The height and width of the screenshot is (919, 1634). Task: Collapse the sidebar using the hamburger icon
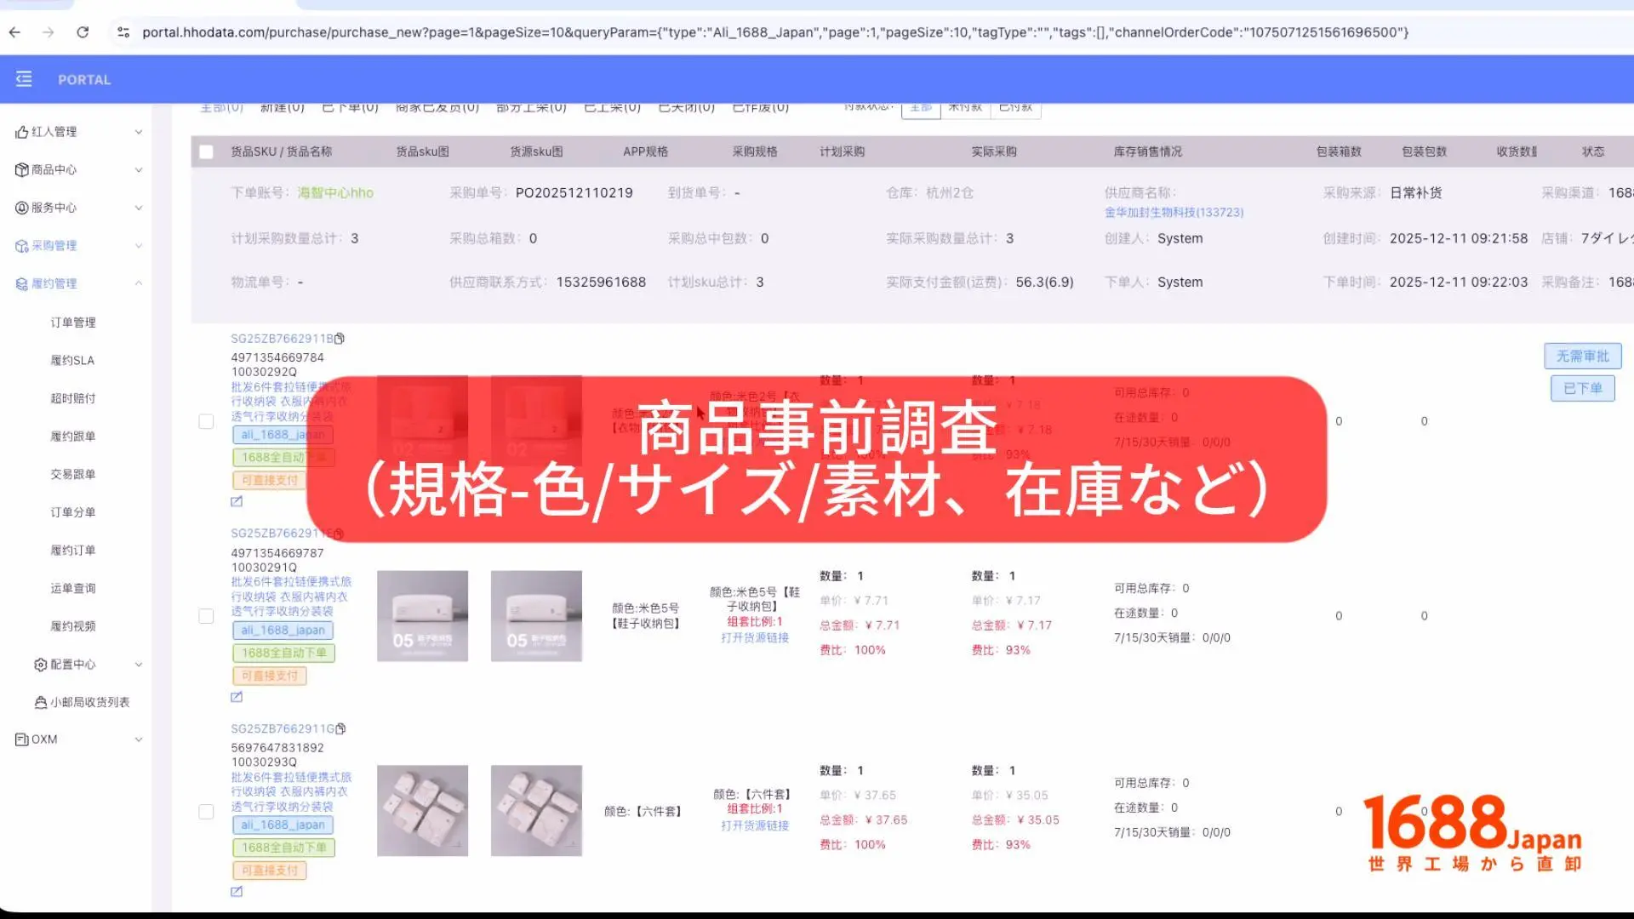pyautogui.click(x=23, y=78)
